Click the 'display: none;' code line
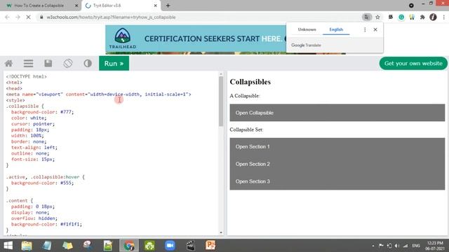The height and width of the screenshot is (252, 449). point(30,212)
